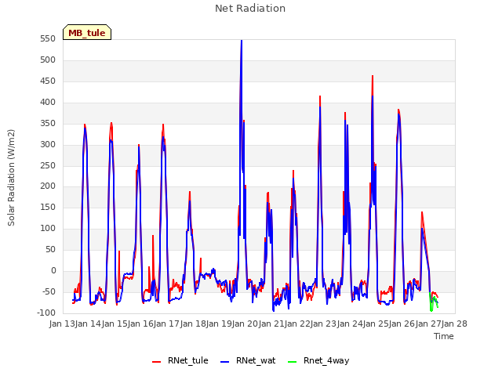Click the 250 y-axis tick label
This screenshot has height=376, width=502.
point(48,165)
